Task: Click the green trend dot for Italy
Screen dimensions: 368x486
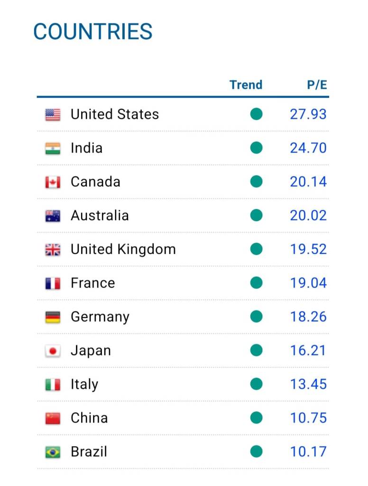Action: tap(256, 384)
